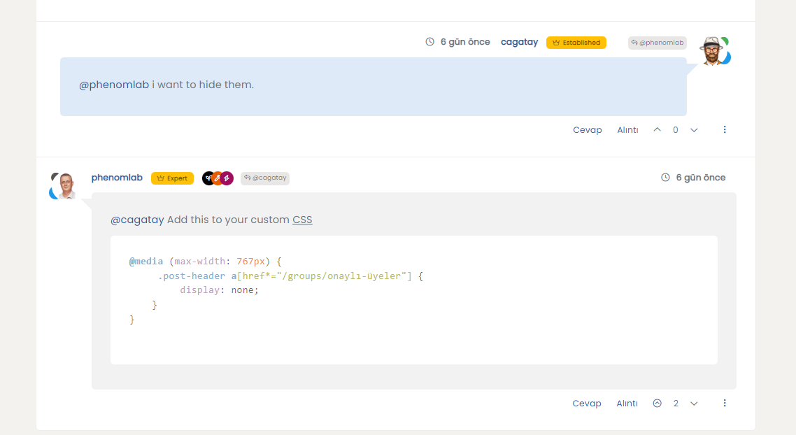Open three-dot menu on cagatay's post

tap(725, 130)
